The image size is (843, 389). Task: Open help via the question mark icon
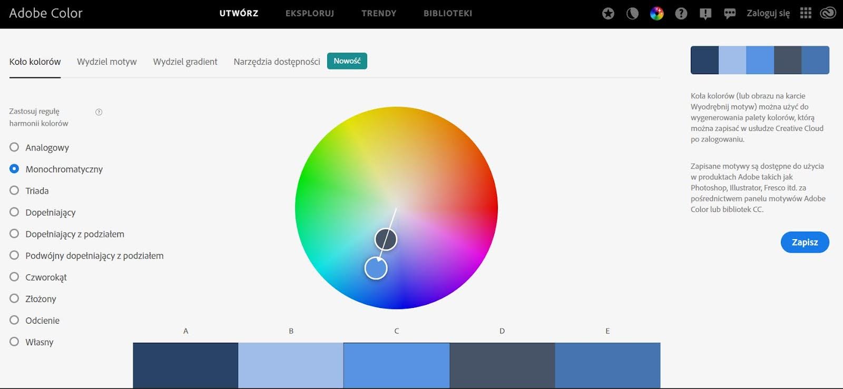coord(681,14)
